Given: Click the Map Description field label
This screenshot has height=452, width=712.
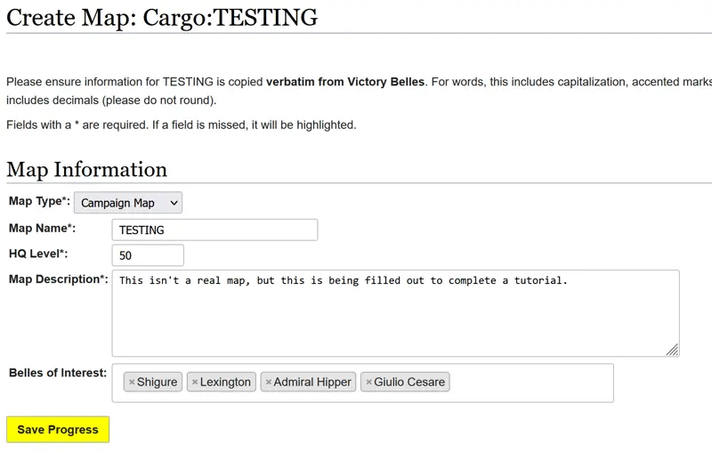Looking at the screenshot, I should click(58, 279).
